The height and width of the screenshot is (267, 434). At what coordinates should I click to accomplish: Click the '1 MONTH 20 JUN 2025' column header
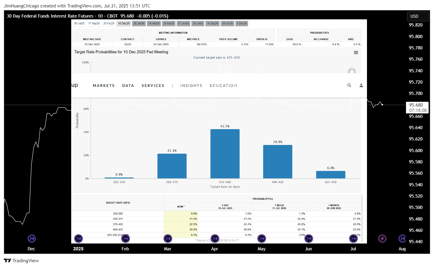point(334,207)
